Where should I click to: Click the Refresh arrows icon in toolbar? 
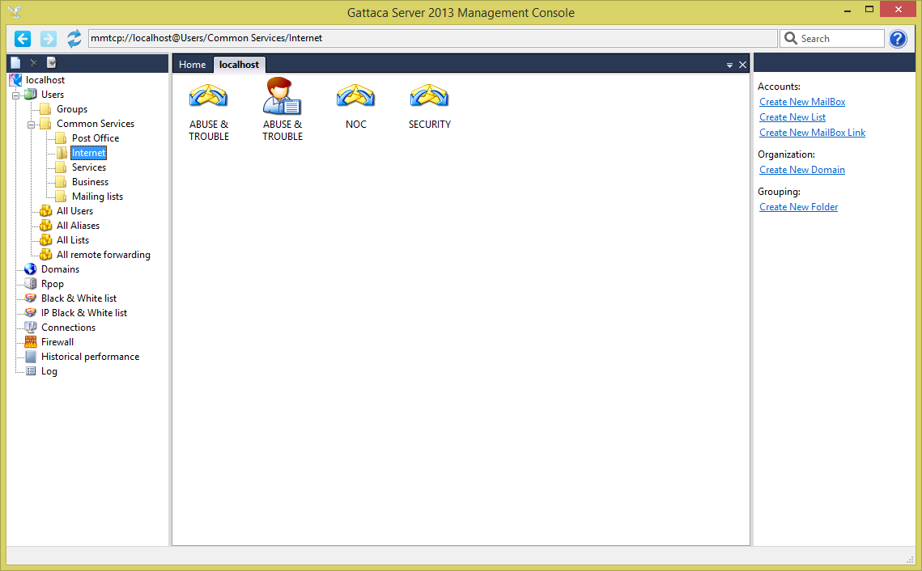coord(74,38)
